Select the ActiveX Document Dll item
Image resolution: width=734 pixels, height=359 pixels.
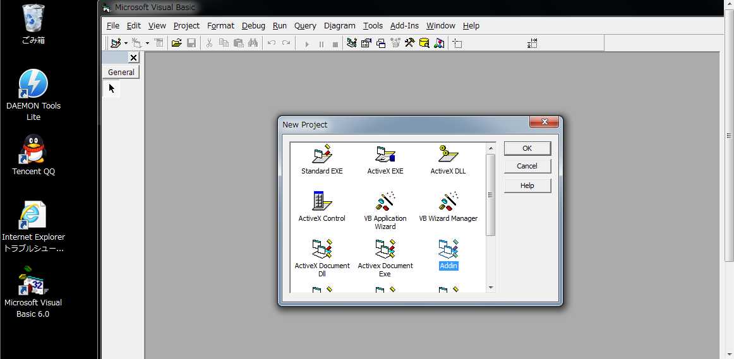pyautogui.click(x=322, y=258)
